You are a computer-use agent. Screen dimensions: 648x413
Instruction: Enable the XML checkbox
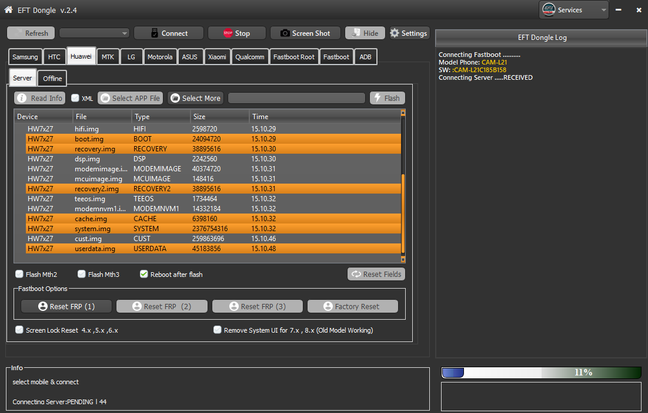click(x=75, y=98)
